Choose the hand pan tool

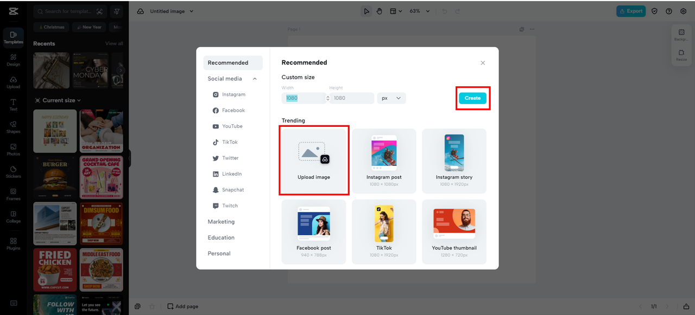click(380, 11)
